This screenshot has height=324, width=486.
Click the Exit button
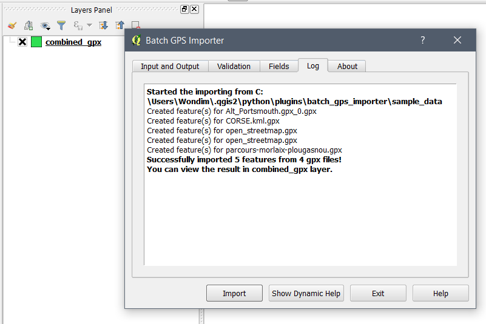378,293
